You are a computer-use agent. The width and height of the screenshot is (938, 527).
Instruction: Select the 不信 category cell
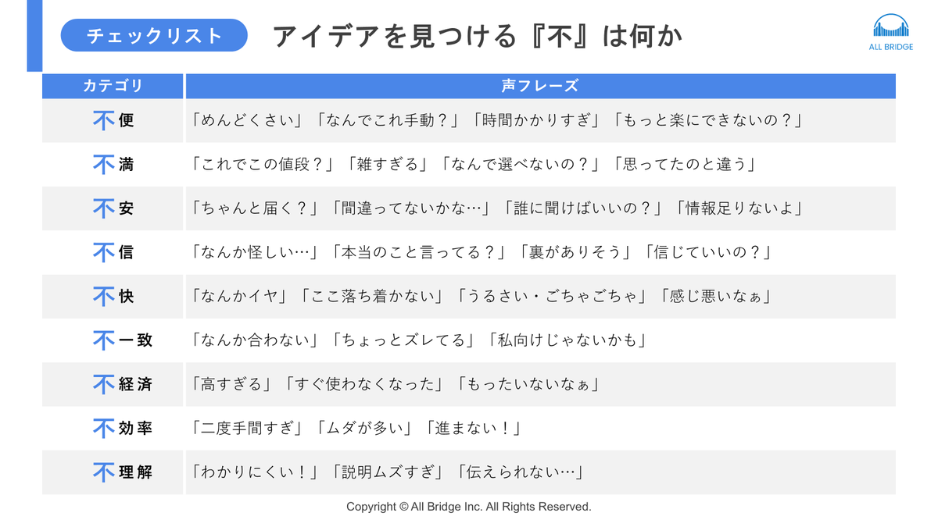(x=113, y=252)
